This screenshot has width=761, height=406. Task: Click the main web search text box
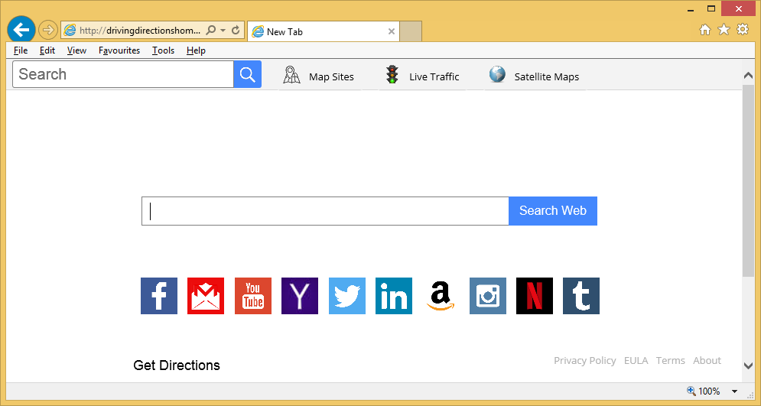[x=325, y=211]
